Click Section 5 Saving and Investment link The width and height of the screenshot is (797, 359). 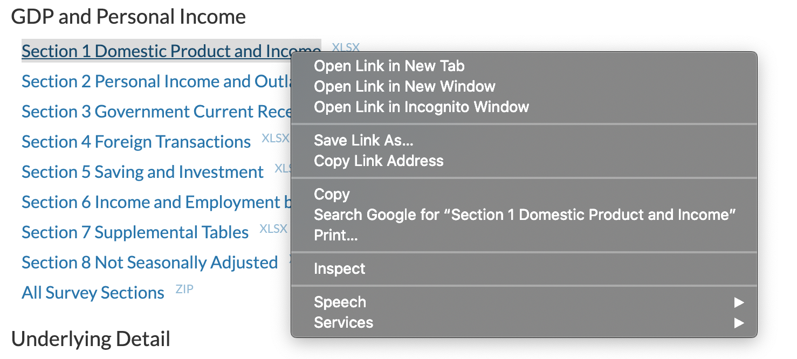click(142, 172)
